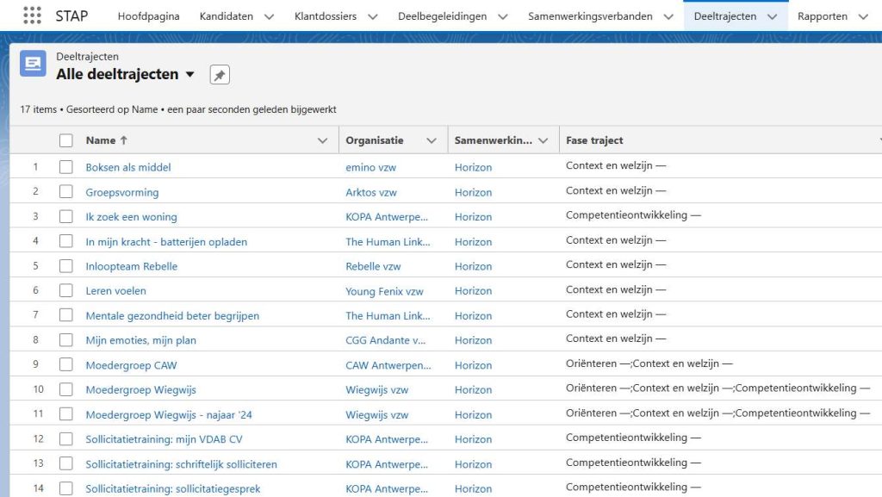882x497 pixels.
Task: Sort by the Name column arrow
Action: click(124, 140)
